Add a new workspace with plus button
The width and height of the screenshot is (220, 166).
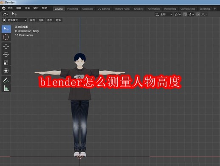(x=215, y=9)
